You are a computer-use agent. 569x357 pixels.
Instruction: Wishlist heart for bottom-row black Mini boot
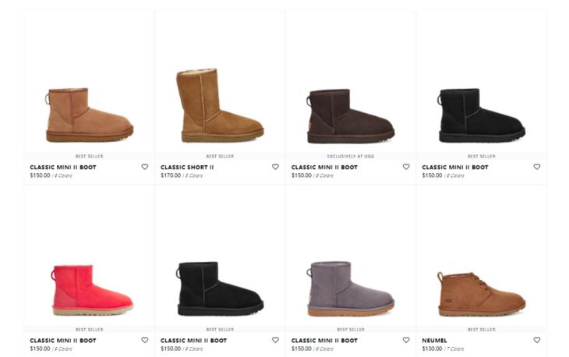[x=275, y=340]
